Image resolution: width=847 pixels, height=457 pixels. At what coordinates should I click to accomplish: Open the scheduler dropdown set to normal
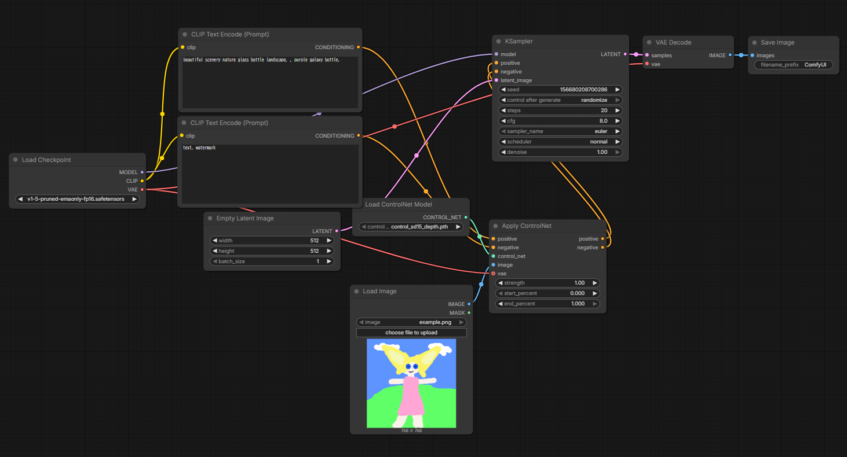click(560, 142)
